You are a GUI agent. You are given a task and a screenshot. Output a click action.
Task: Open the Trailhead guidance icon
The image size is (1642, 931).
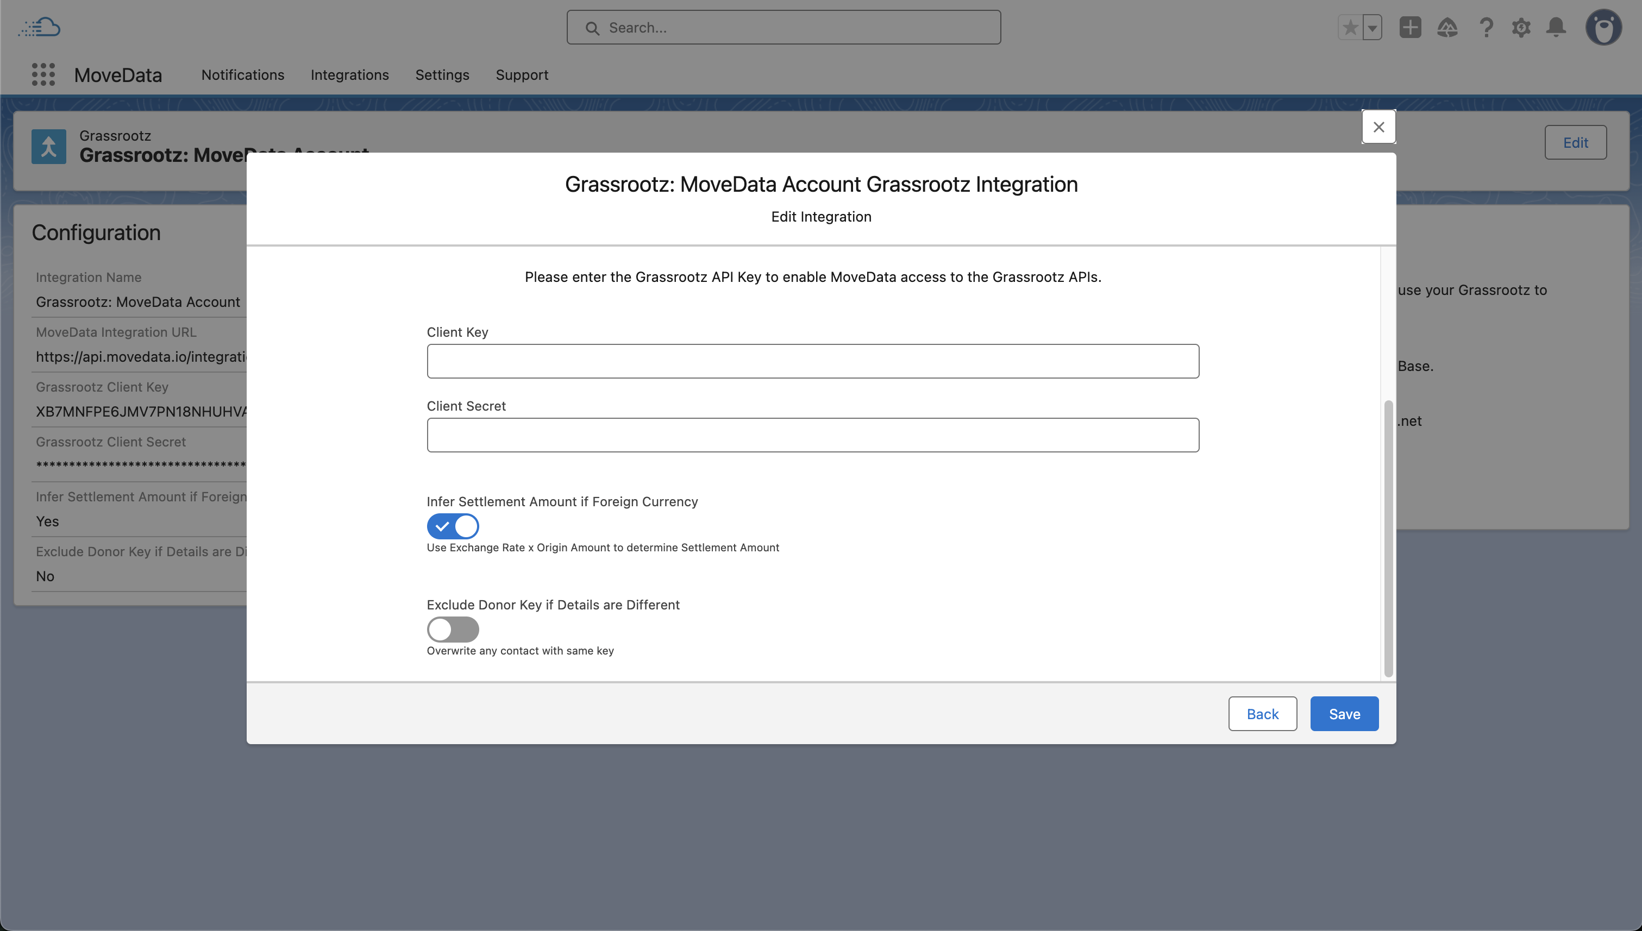1447,28
